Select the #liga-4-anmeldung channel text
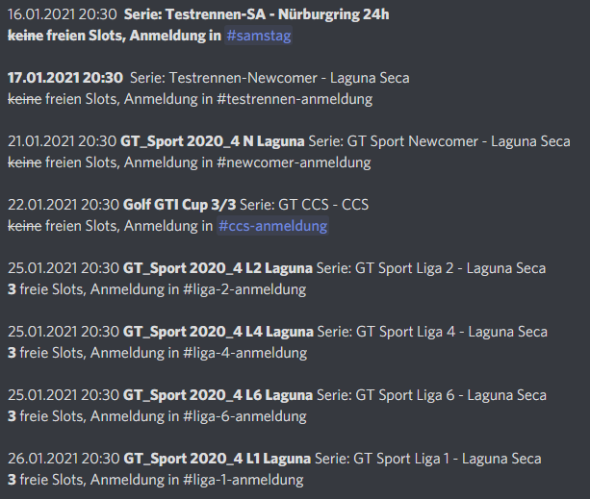The width and height of the screenshot is (590, 499). pyautogui.click(x=244, y=353)
